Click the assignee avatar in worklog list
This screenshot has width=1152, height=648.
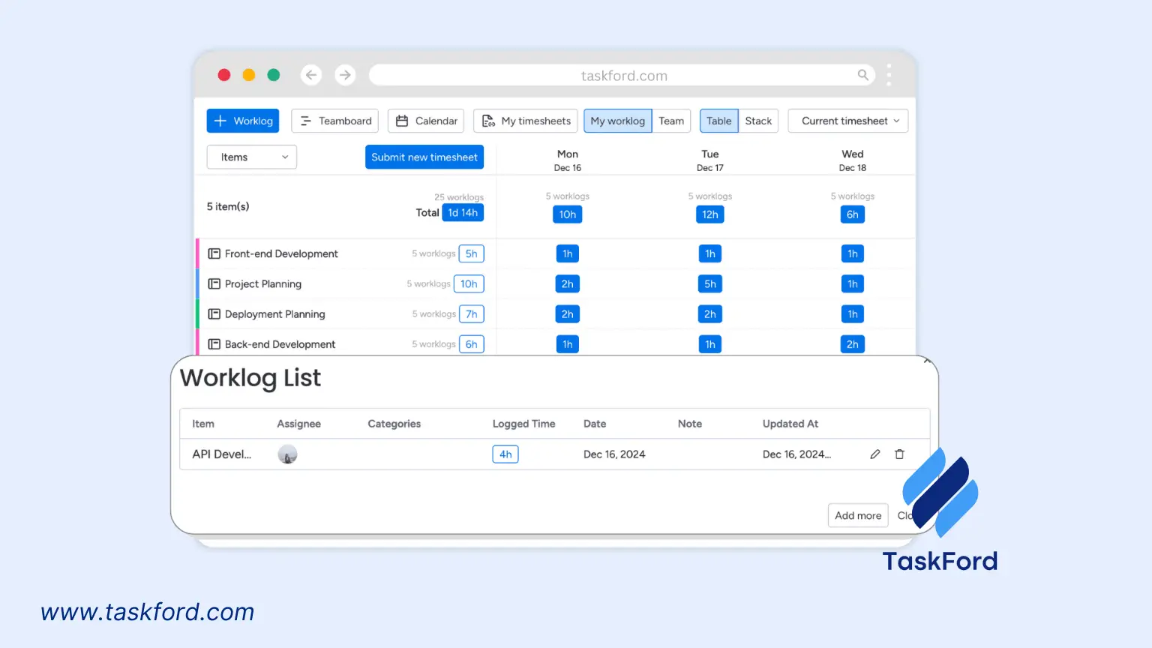(287, 454)
